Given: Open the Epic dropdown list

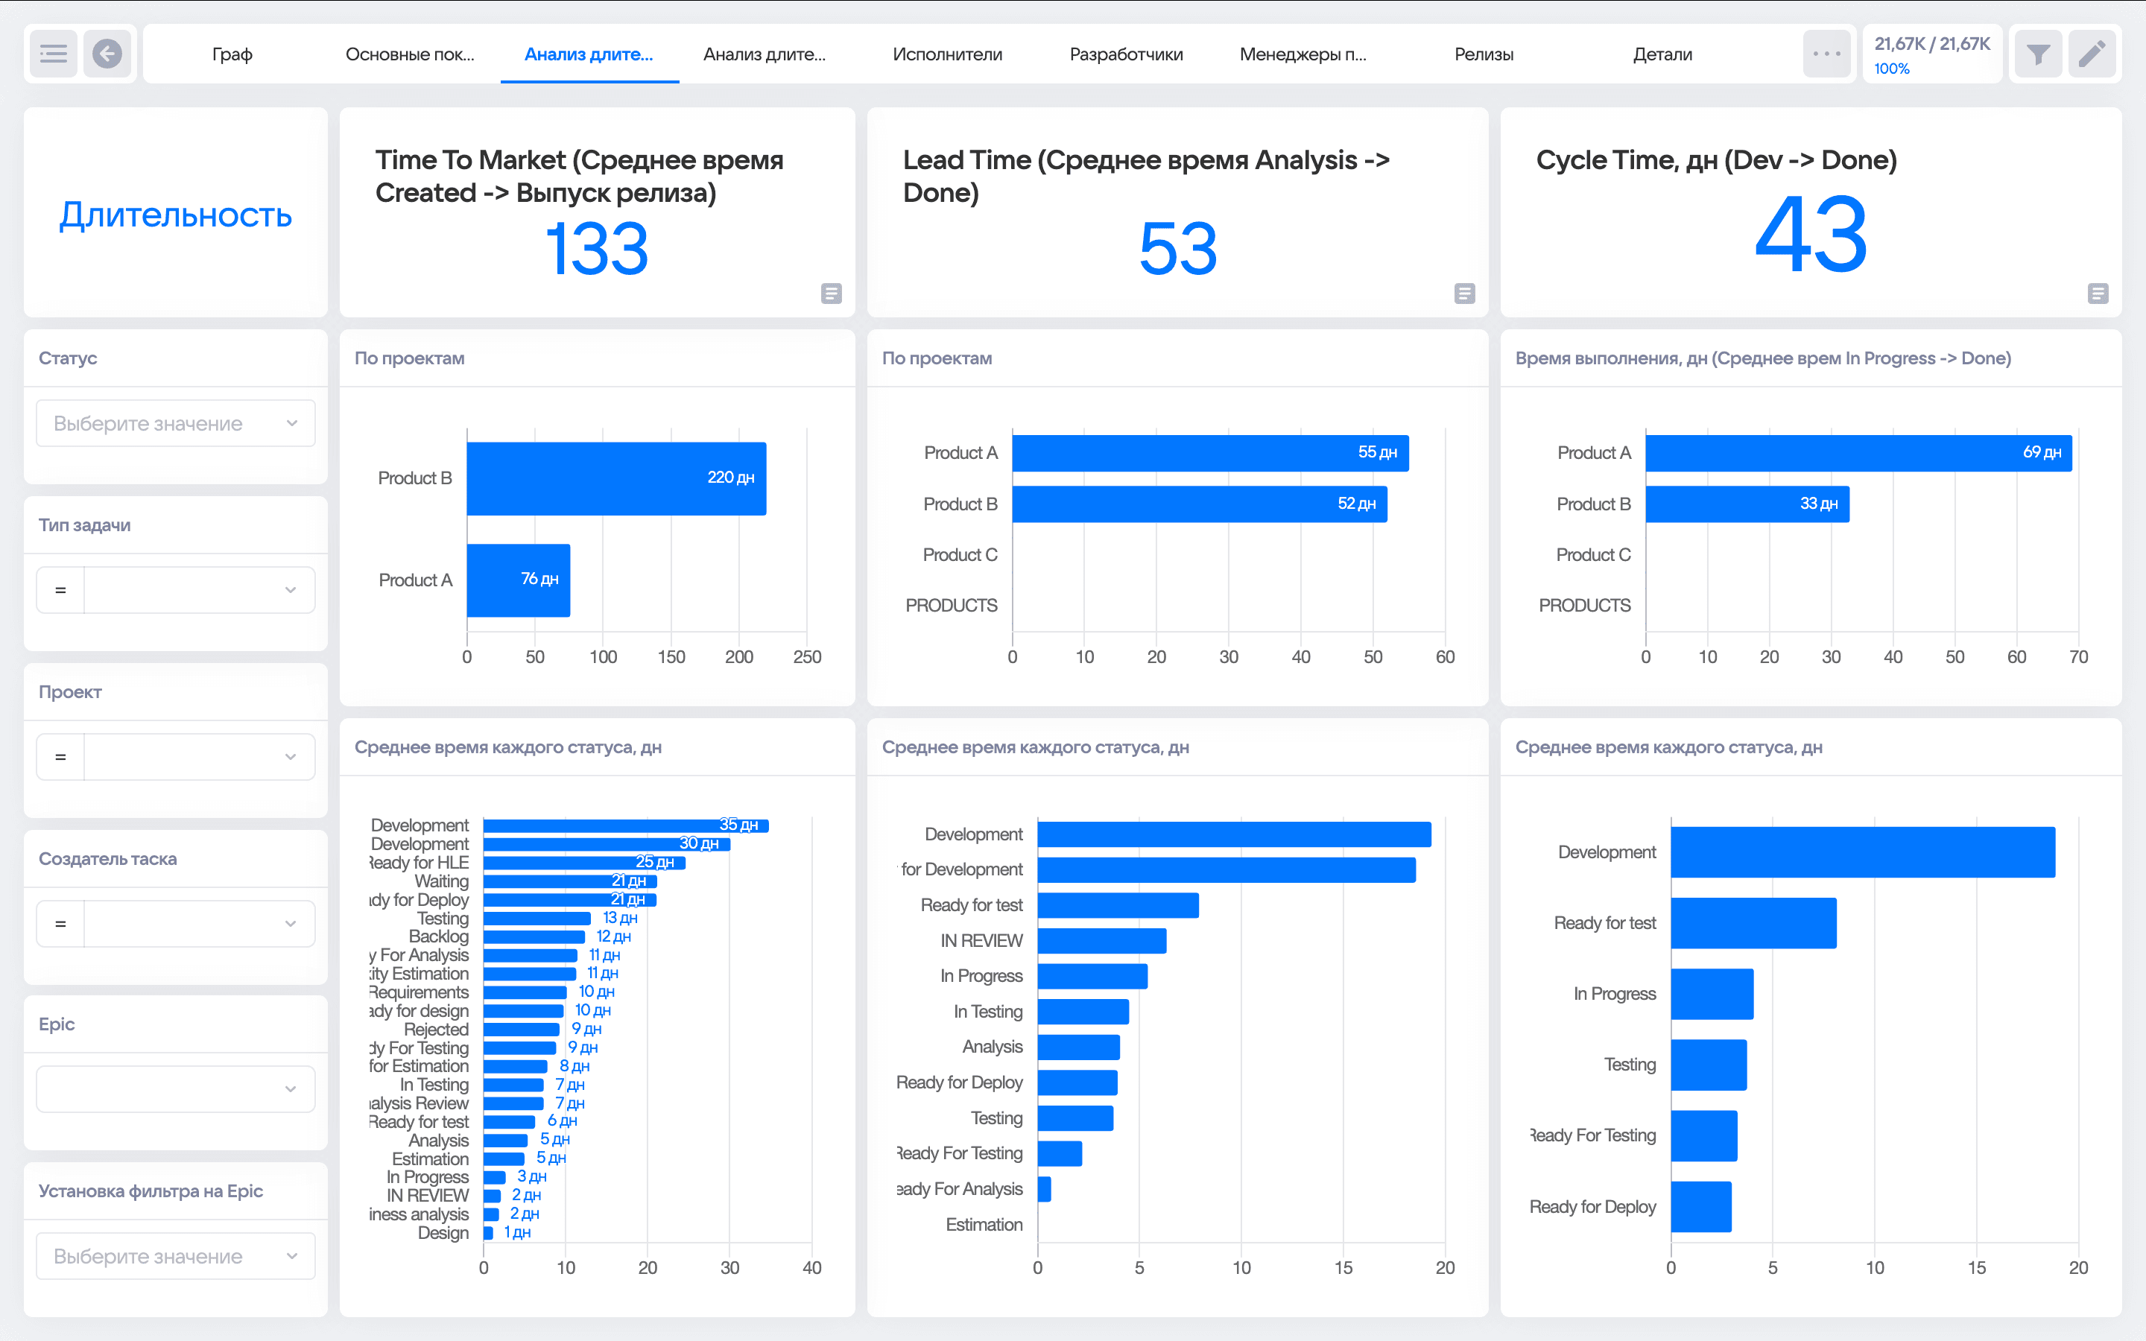Looking at the screenshot, I should tap(176, 1088).
